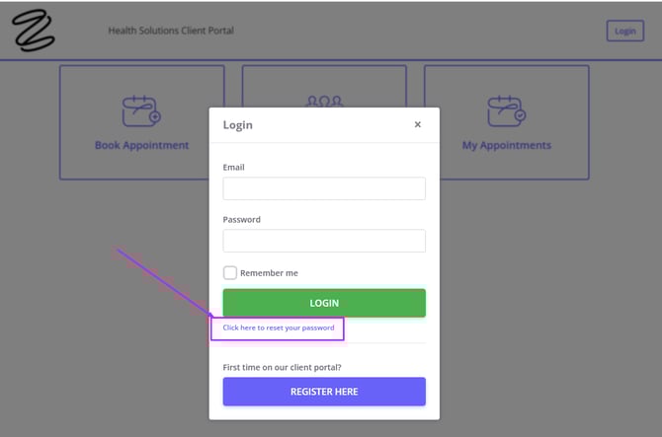The width and height of the screenshot is (662, 437).
Task: Close the Login dialog with the X
Action: (x=417, y=124)
